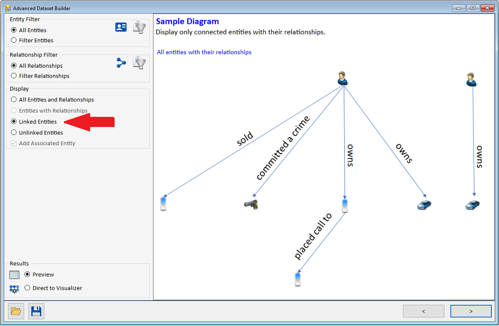Click the All entities with their relationships link

[x=204, y=52]
